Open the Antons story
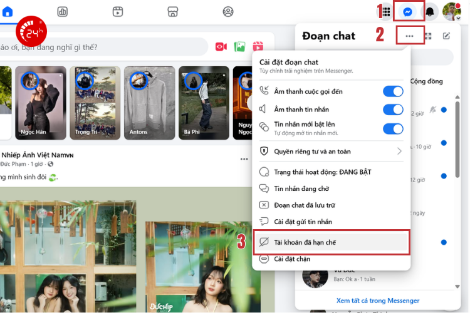The width and height of the screenshot is (470, 313). click(x=149, y=103)
